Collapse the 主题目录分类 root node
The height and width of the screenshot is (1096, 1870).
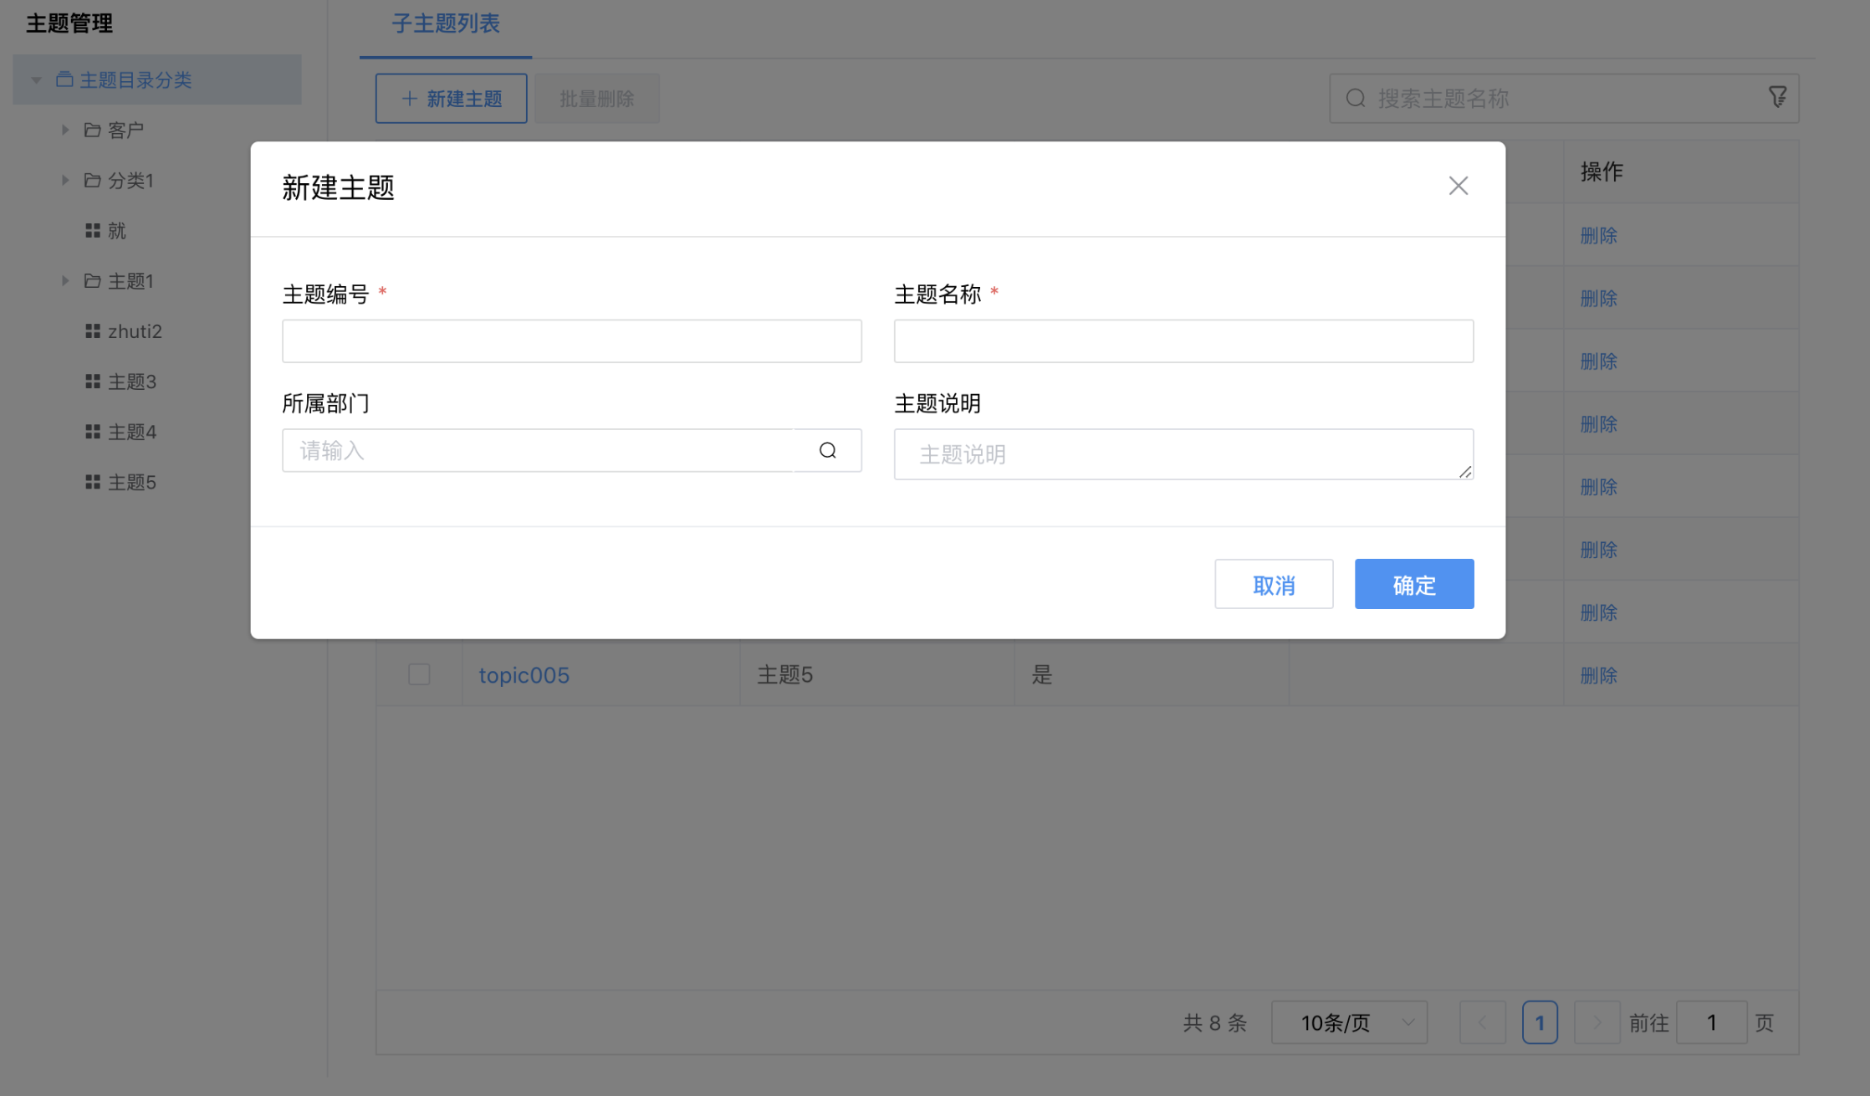(x=36, y=80)
